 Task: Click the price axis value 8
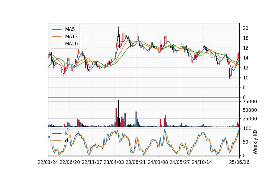point(244,88)
